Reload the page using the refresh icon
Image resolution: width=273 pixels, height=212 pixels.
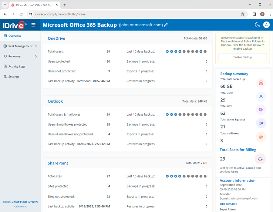(21, 14)
